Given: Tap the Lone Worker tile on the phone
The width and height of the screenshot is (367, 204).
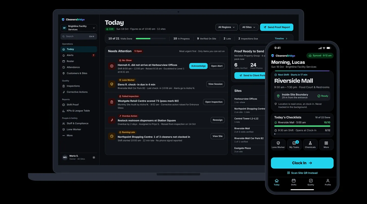Looking at the screenshot, I should pyautogui.click(x=278, y=145).
